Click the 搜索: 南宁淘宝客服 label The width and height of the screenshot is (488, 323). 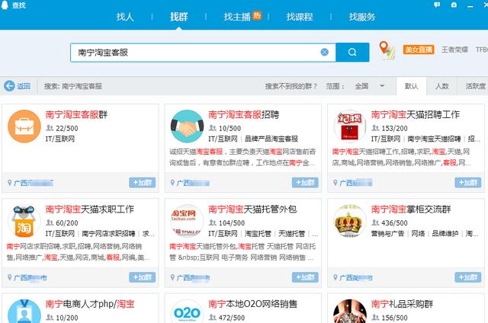[x=73, y=86]
